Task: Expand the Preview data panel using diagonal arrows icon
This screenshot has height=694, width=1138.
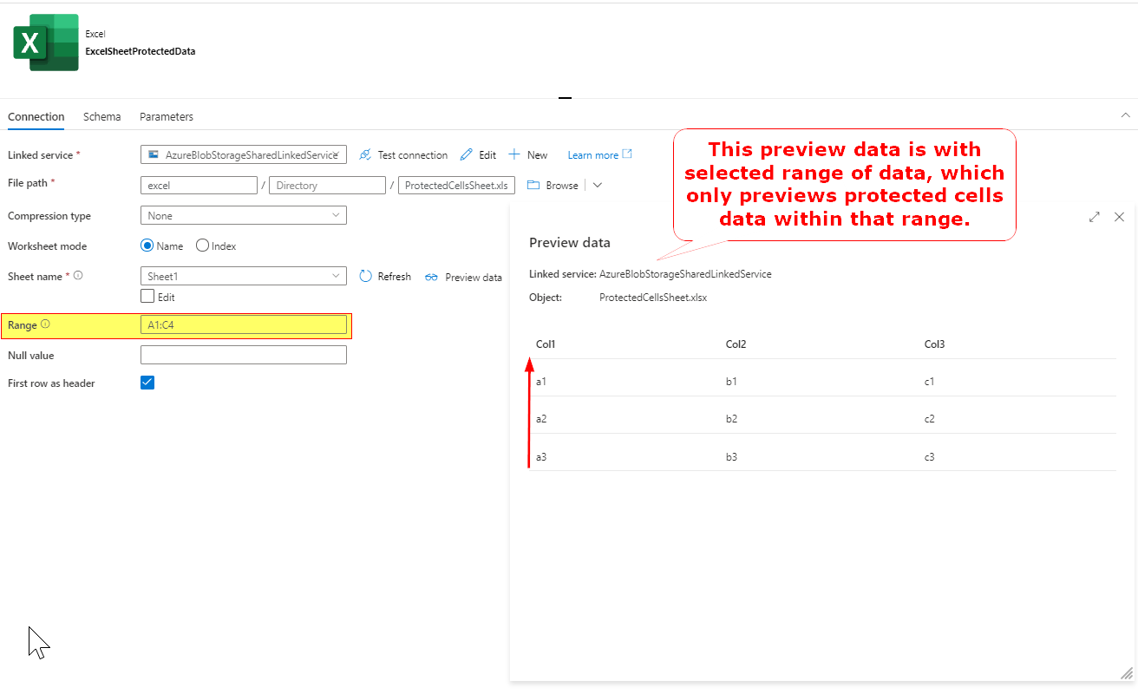Action: 1094,217
